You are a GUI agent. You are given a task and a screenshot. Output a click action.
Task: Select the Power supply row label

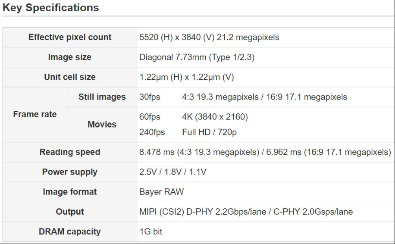[70, 172]
